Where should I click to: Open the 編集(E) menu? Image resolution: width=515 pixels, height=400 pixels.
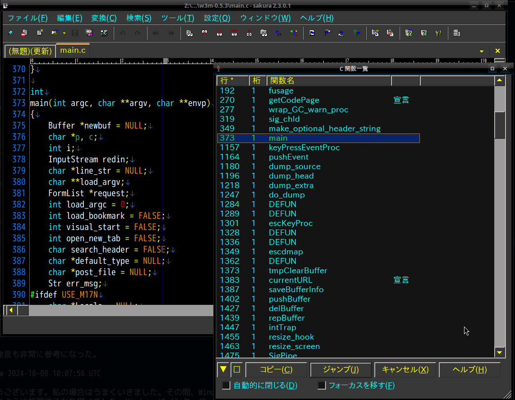point(69,18)
